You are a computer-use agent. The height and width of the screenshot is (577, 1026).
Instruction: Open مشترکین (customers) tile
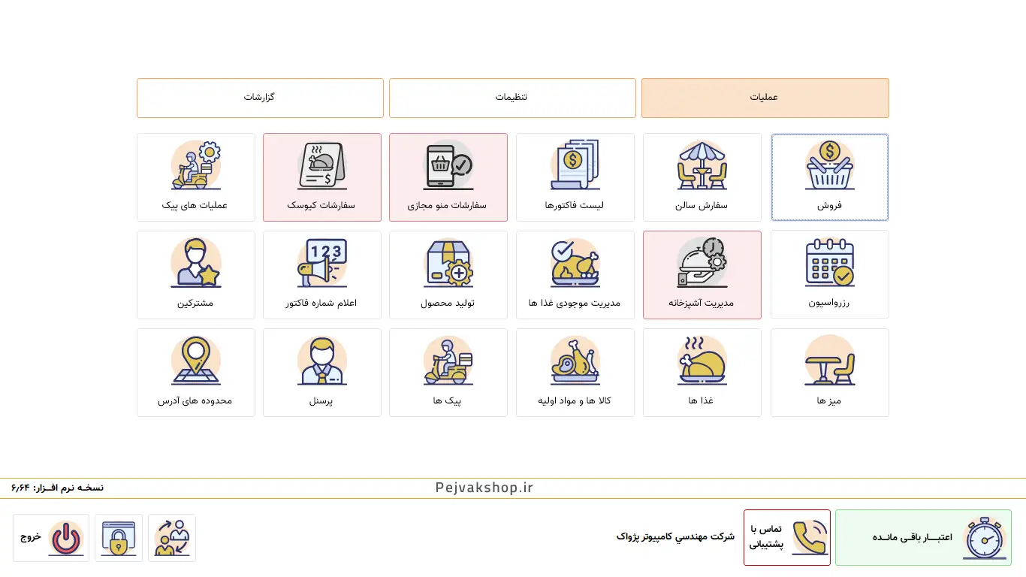(195, 275)
